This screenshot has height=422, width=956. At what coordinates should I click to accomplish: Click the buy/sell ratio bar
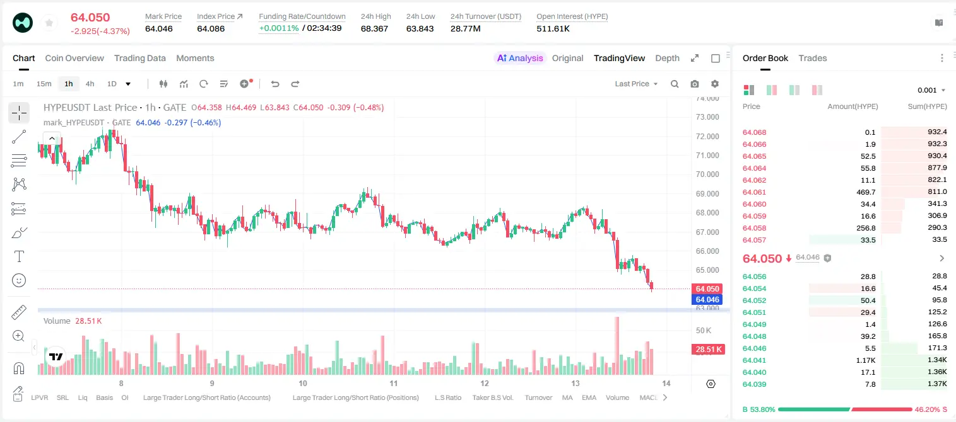(x=846, y=409)
